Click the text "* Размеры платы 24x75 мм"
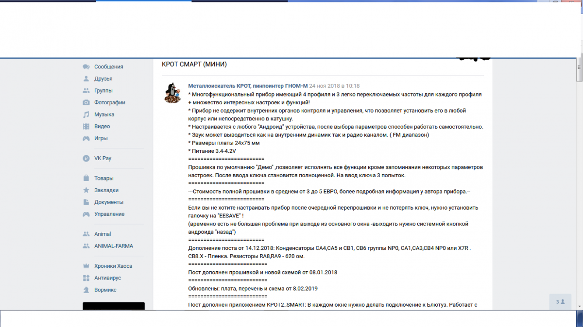Image resolution: width=583 pixels, height=327 pixels. pos(224,143)
